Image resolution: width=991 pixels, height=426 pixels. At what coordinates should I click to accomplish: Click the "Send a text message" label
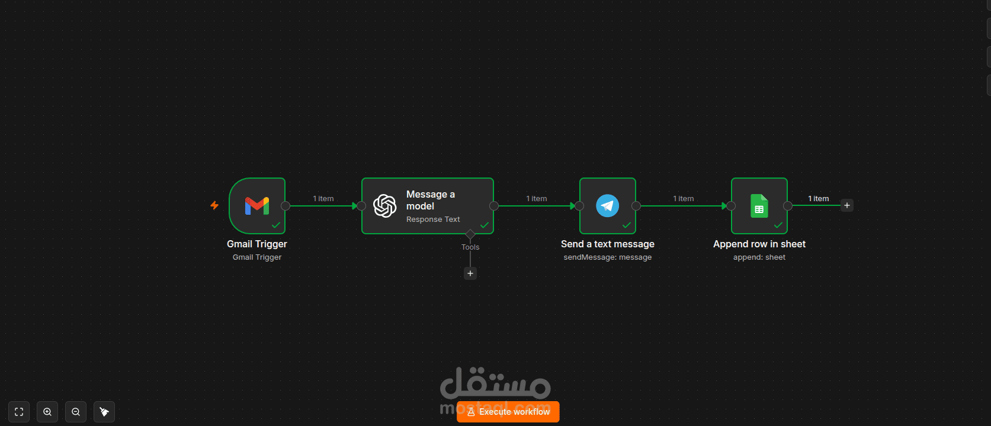tap(608, 244)
